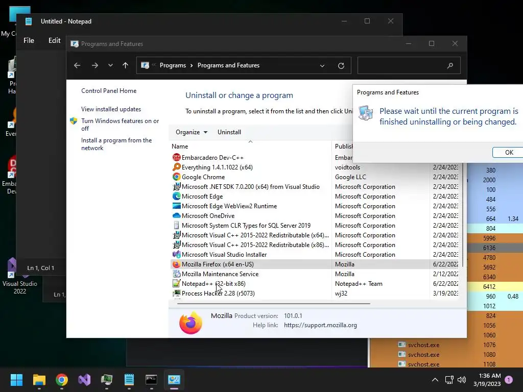This screenshot has width=523, height=392.
Task: Open the Windows Start menu
Action: [16, 380]
